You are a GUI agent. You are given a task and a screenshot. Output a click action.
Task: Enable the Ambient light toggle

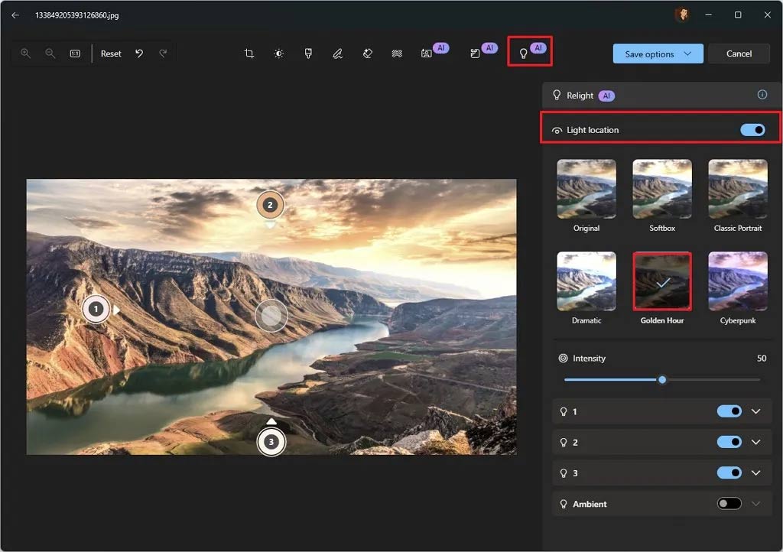729,503
